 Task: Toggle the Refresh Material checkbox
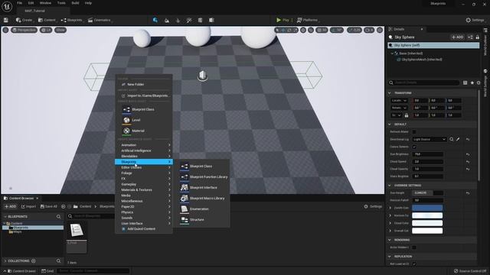[x=414, y=132]
